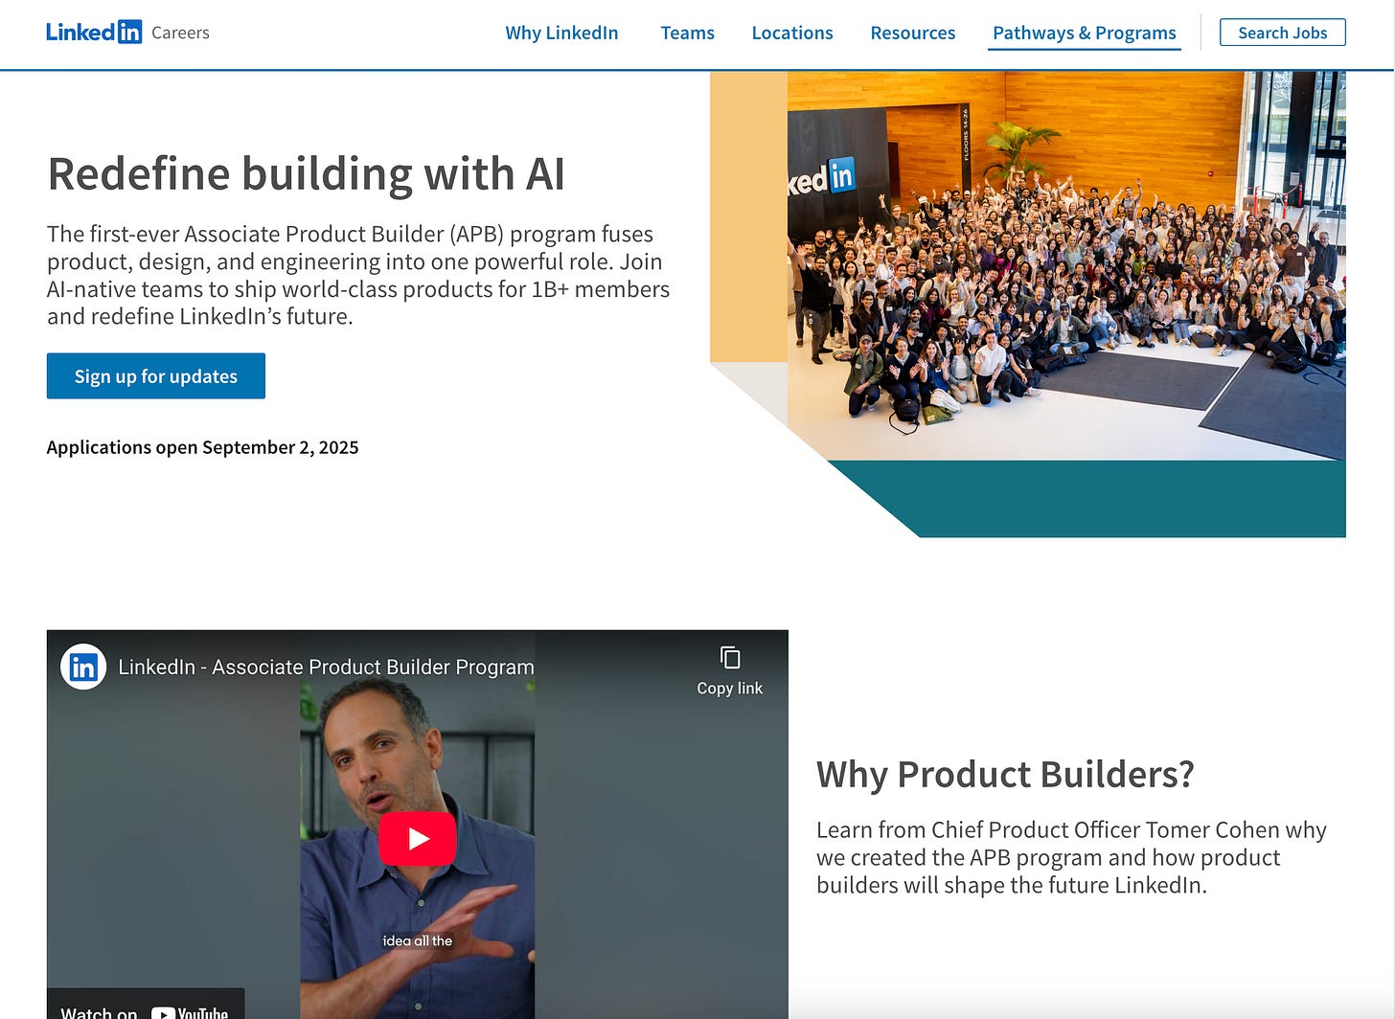Open the Resources menu

pyautogui.click(x=912, y=33)
